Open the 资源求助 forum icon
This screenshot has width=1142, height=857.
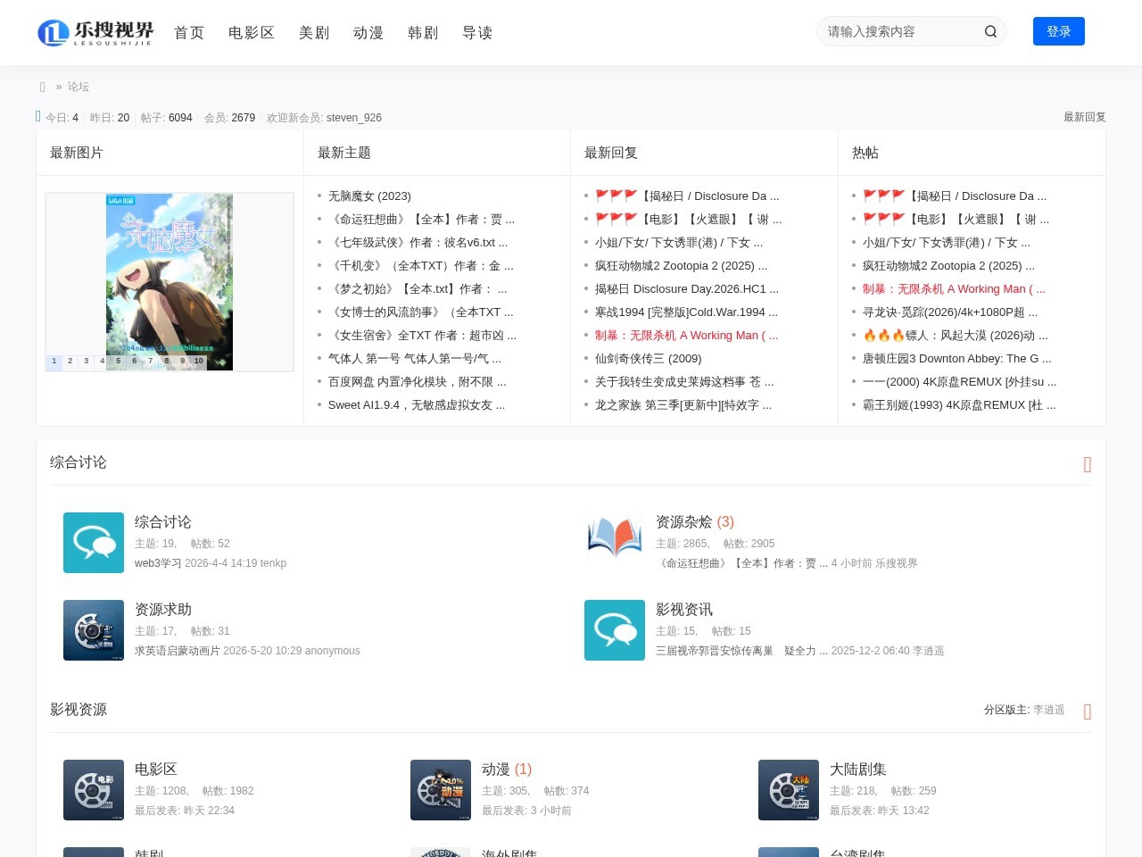[x=94, y=630]
